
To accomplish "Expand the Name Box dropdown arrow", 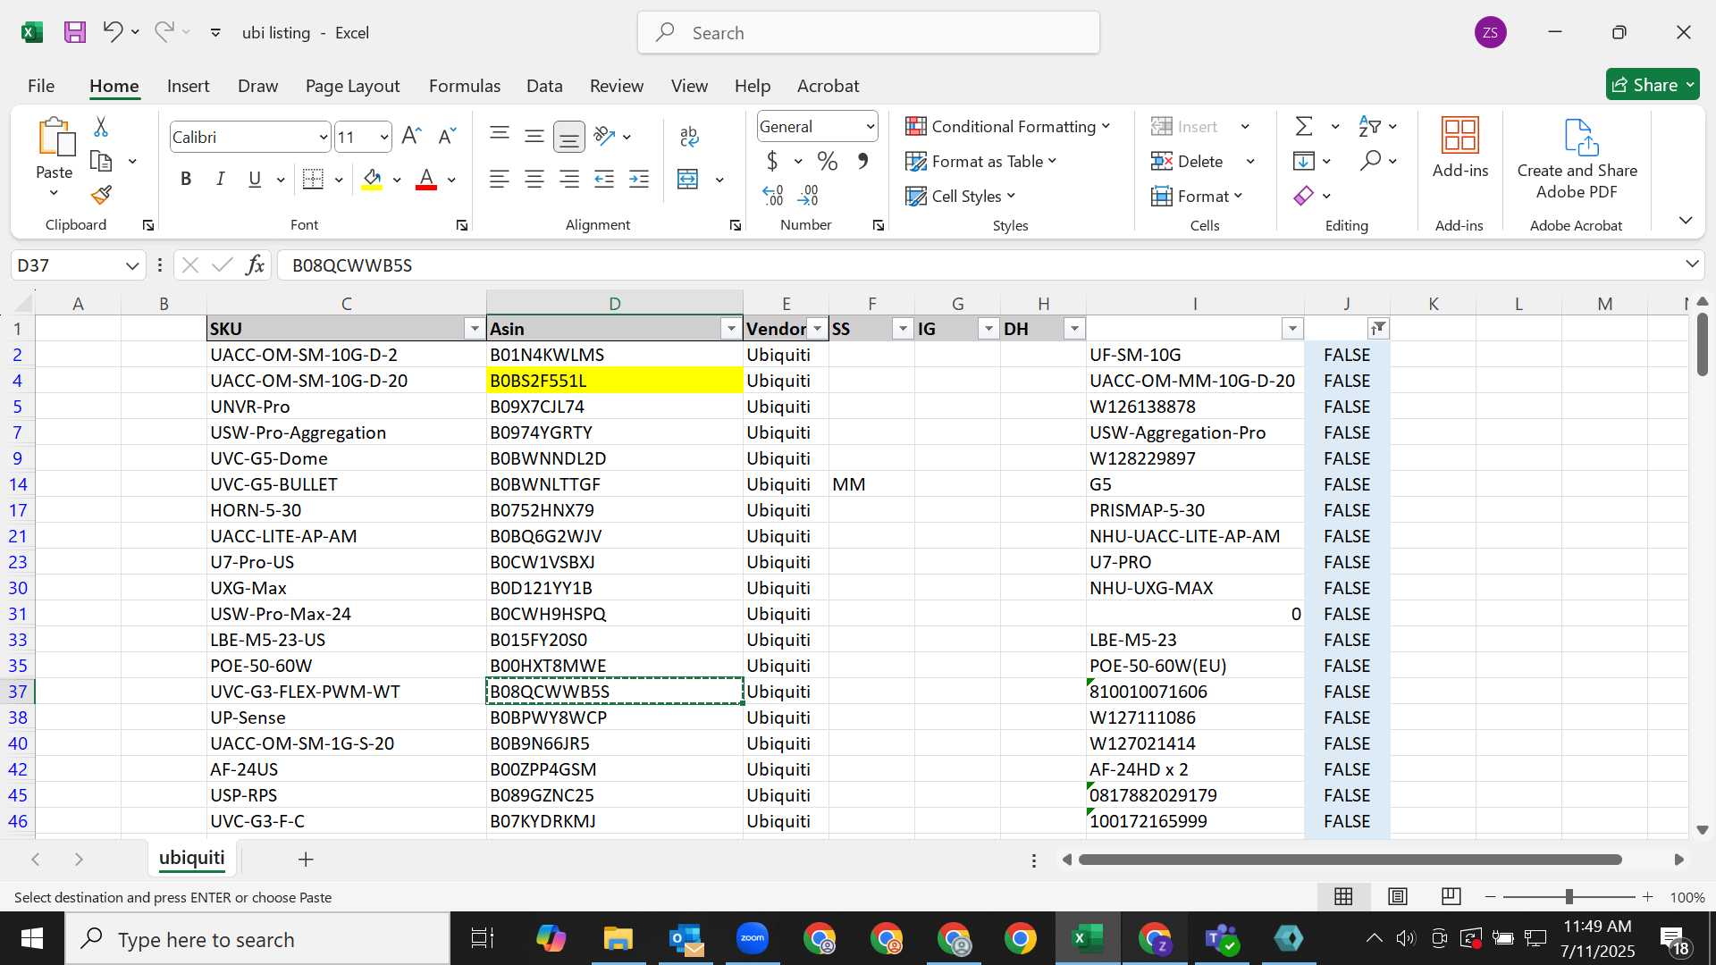I will pyautogui.click(x=132, y=265).
